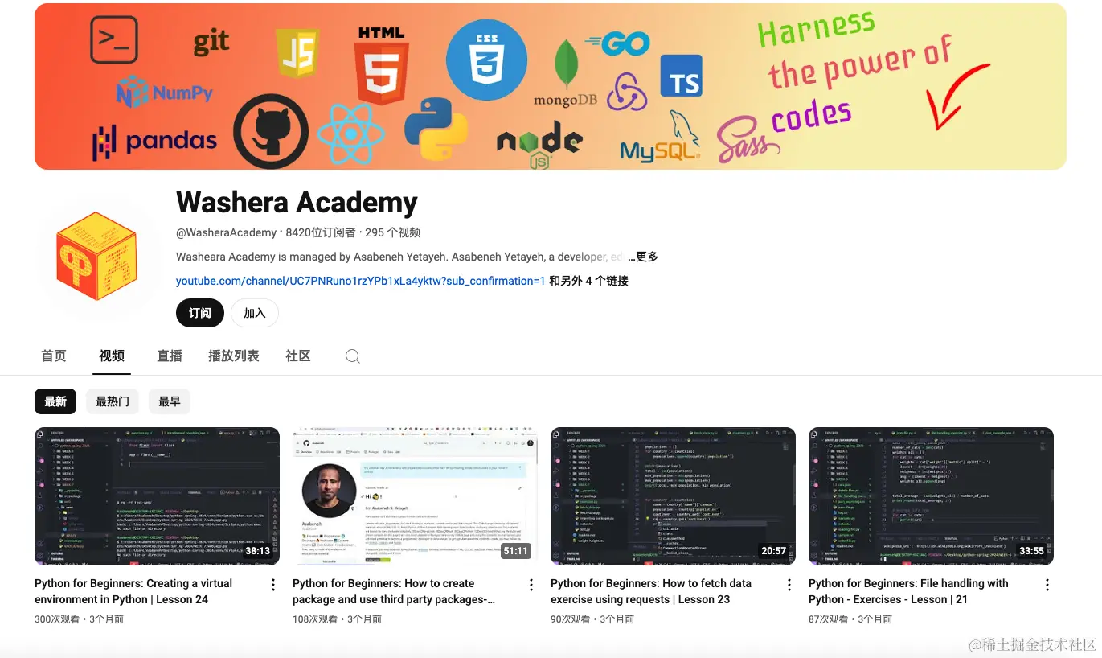Click the 订阅 subscribe button
This screenshot has height=658, width=1102.
(x=200, y=313)
